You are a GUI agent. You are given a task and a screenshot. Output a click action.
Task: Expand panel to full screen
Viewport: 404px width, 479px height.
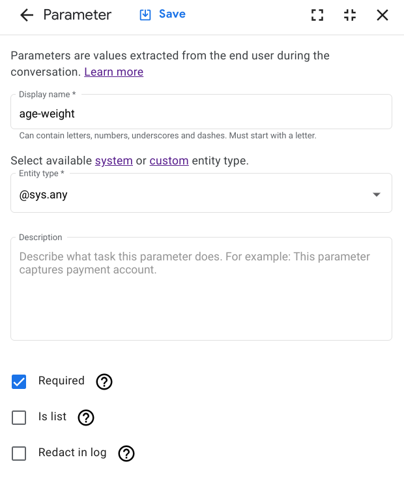tap(317, 15)
